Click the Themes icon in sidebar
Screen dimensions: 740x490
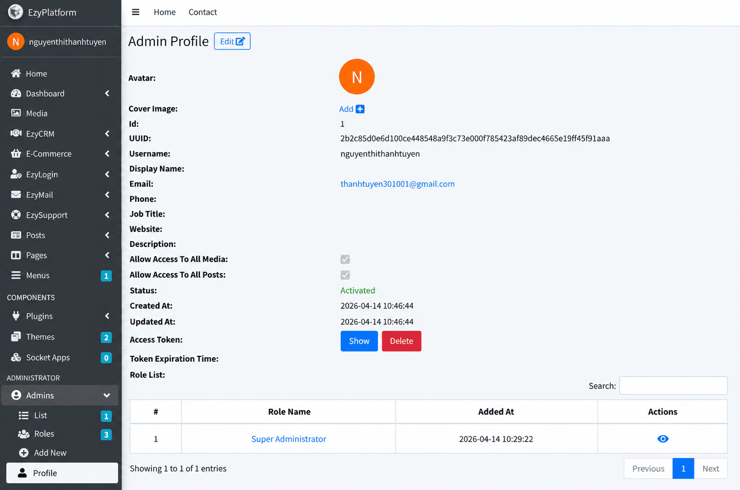(x=16, y=337)
